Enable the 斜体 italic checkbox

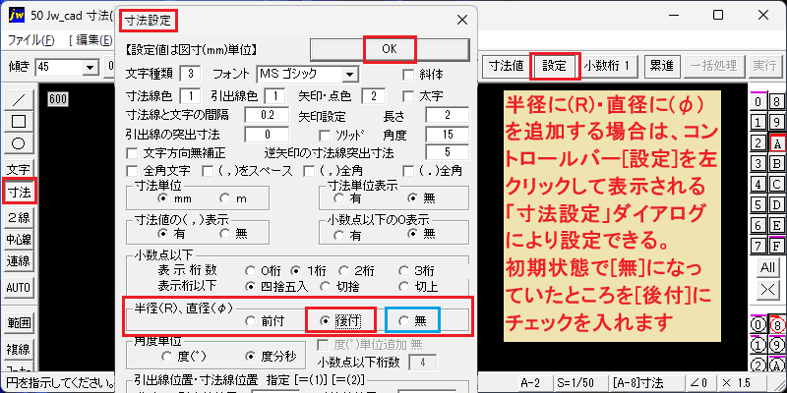click(x=409, y=76)
